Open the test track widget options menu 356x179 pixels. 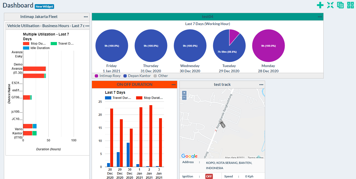pos(261,85)
